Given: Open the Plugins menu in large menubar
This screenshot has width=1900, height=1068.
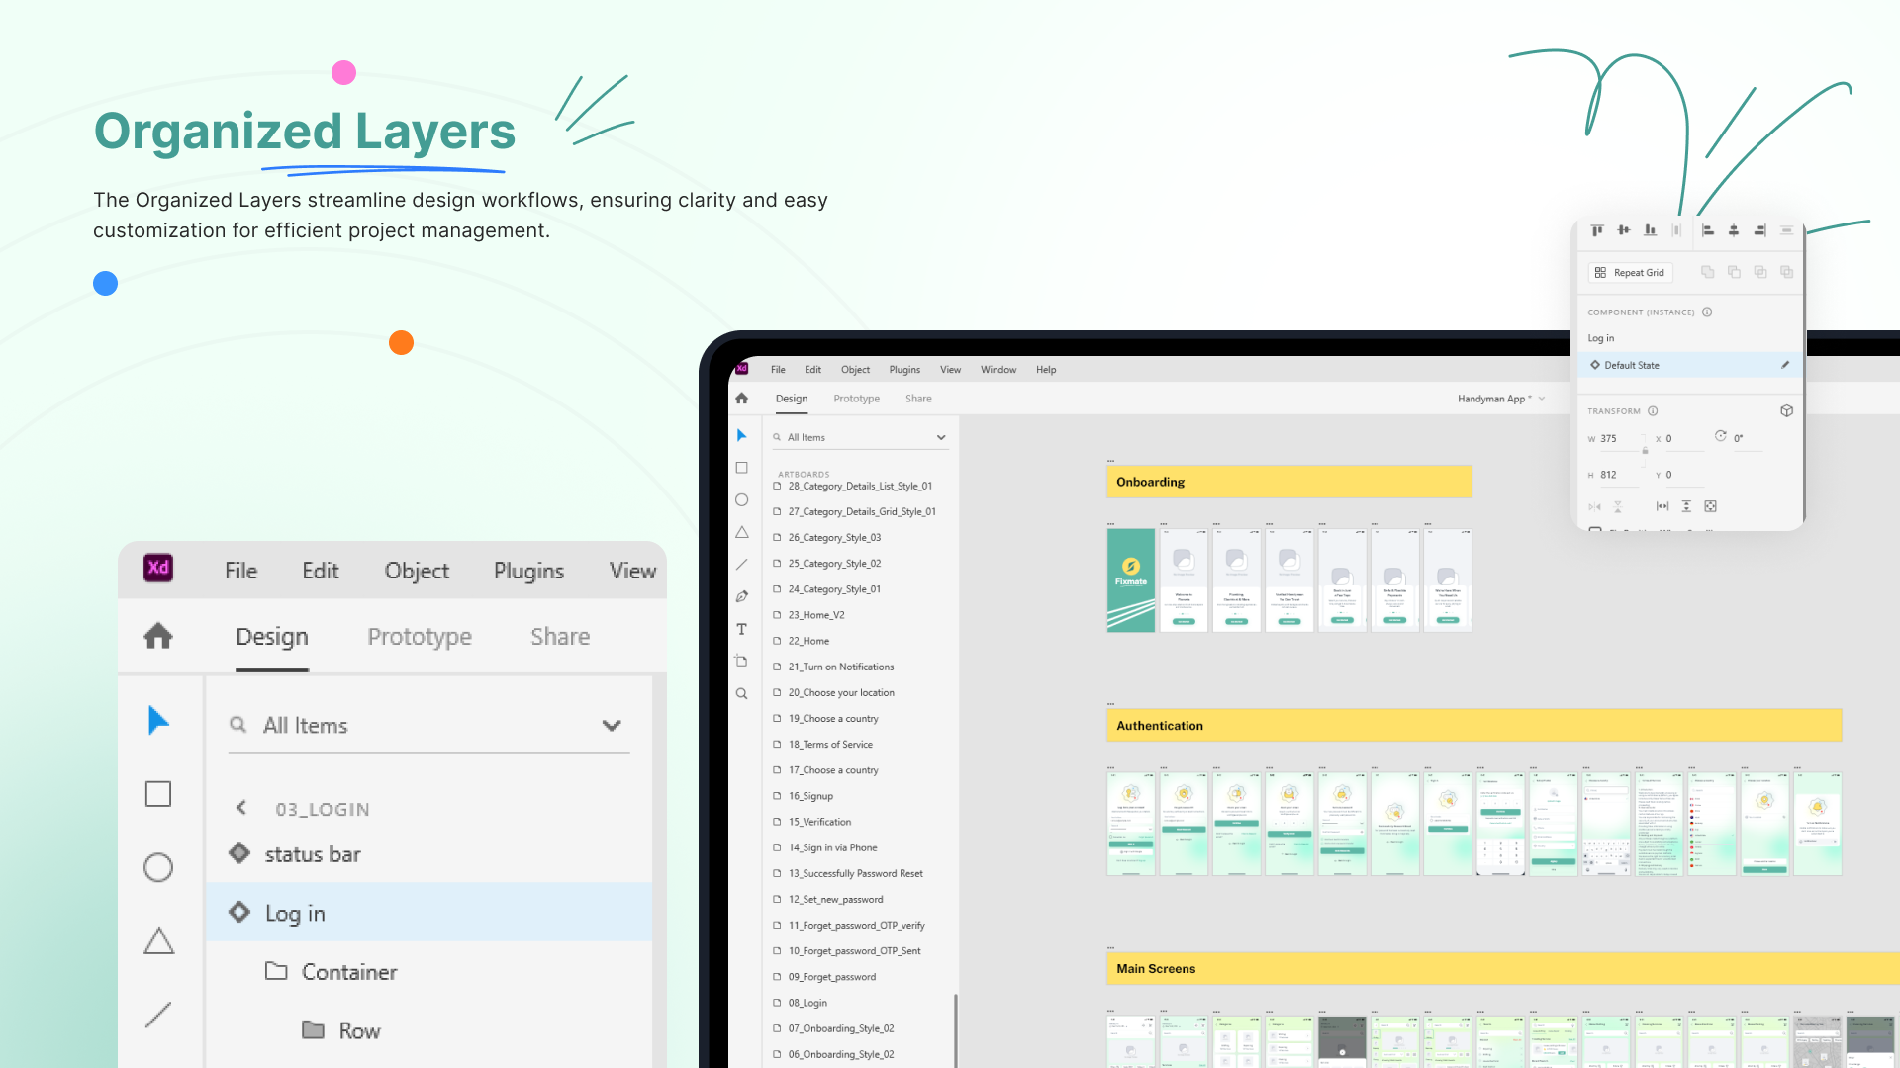Looking at the screenshot, I should pos(528,571).
